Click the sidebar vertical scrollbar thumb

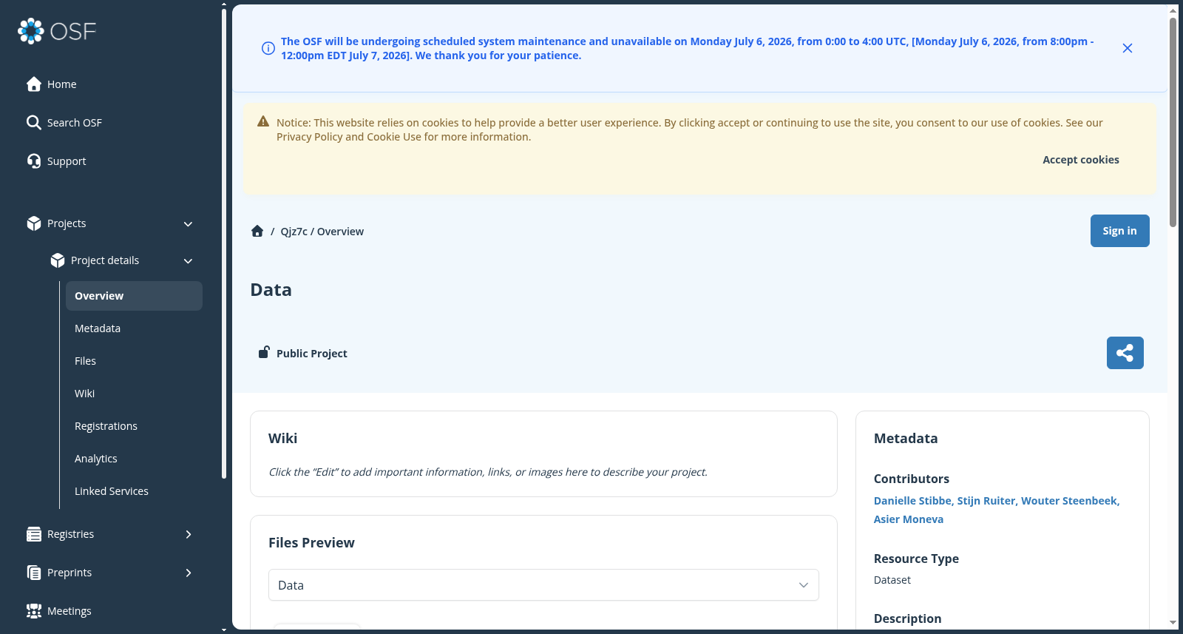(x=224, y=243)
